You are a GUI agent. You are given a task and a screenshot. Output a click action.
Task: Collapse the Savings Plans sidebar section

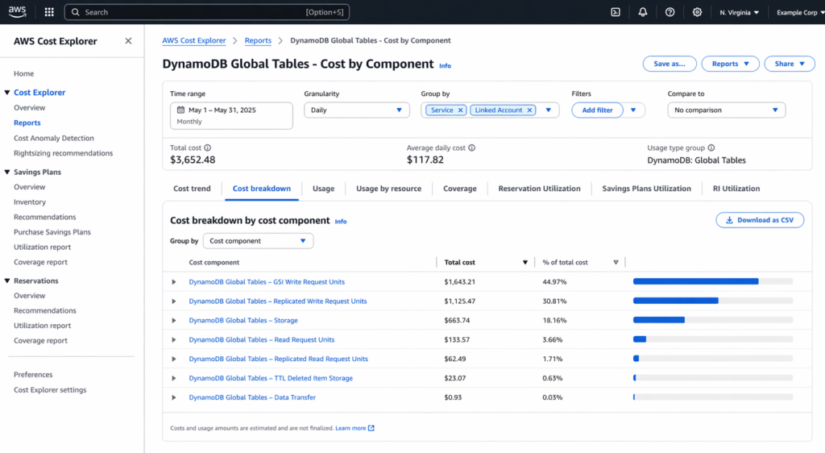7,172
